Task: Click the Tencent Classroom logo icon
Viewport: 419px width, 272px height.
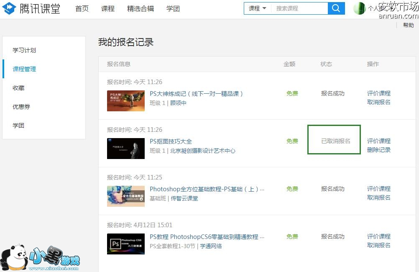Action: click(x=9, y=8)
